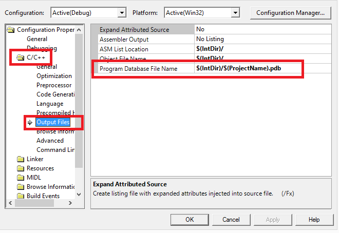Click the arrow beside Output Files
This screenshot has width=339, height=233.
tap(30, 122)
